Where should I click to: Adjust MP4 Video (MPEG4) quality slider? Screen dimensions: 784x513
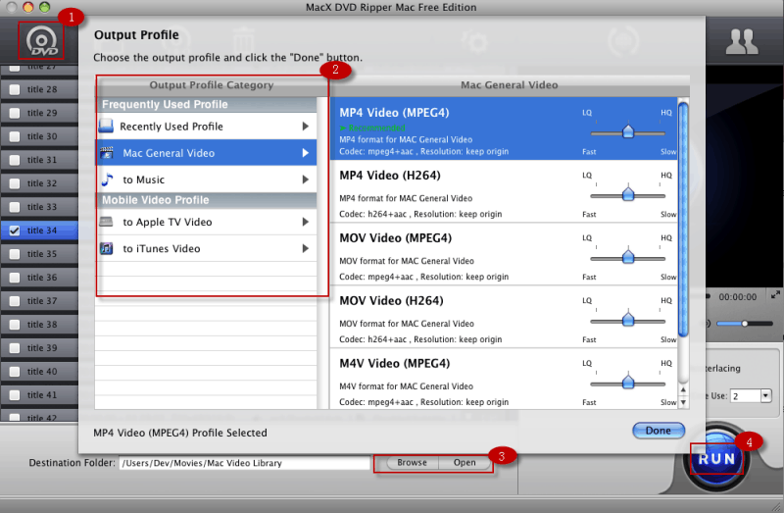tap(628, 132)
